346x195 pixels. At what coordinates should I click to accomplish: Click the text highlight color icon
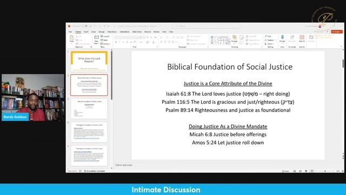(x=148, y=42)
